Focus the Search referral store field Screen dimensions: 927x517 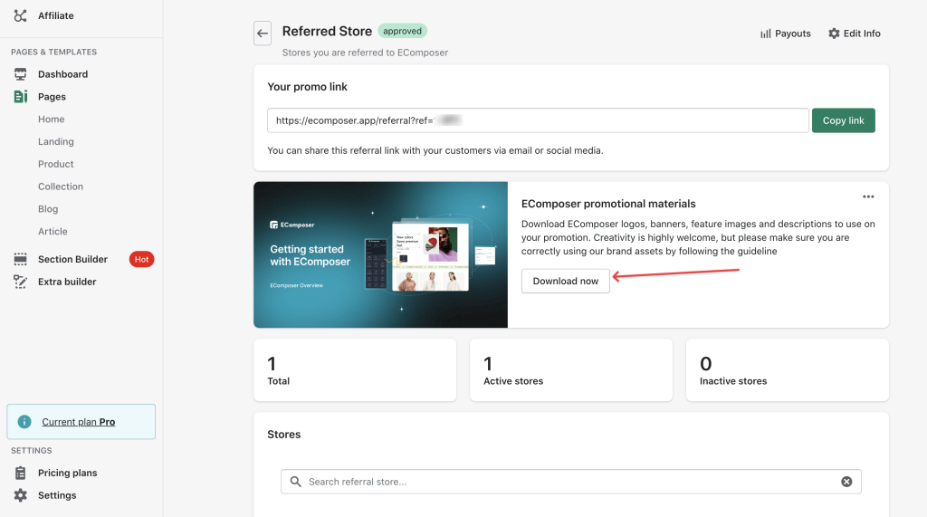(x=571, y=482)
